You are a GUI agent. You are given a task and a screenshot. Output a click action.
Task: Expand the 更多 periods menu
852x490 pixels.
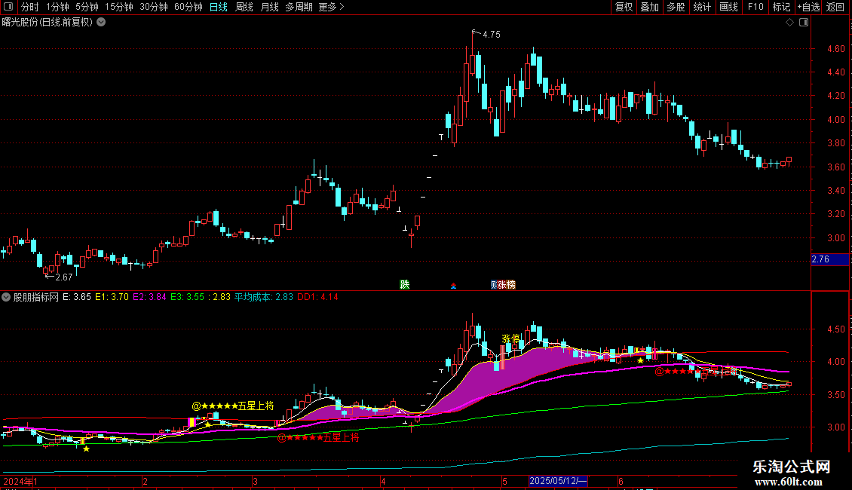pos(332,7)
